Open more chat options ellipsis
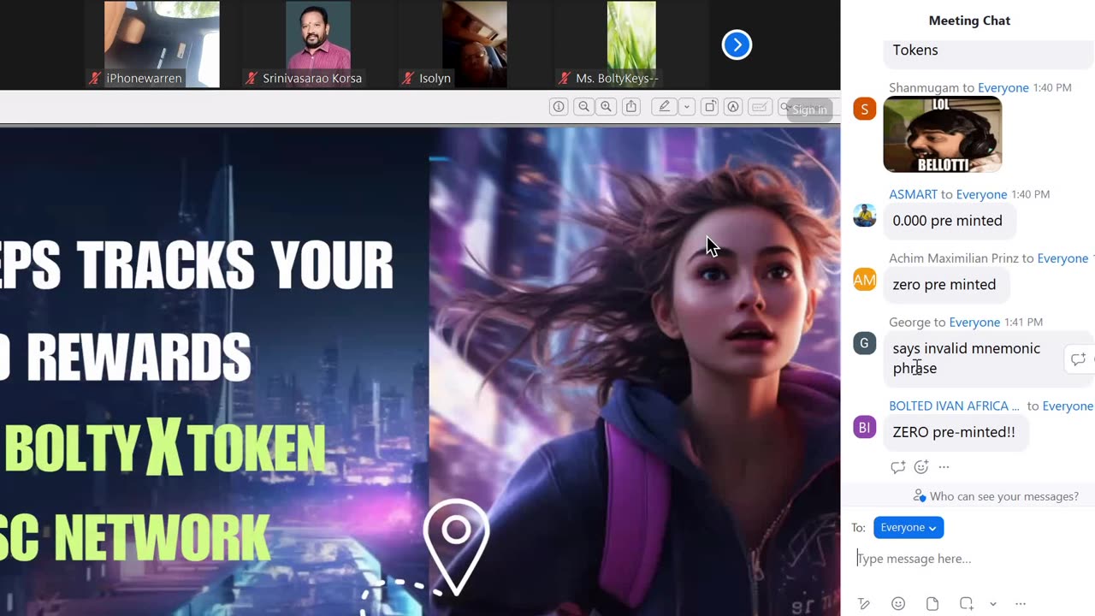Viewport: 1095px width, 616px height. pyautogui.click(x=1021, y=604)
